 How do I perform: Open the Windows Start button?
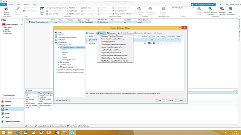tap(3, 132)
